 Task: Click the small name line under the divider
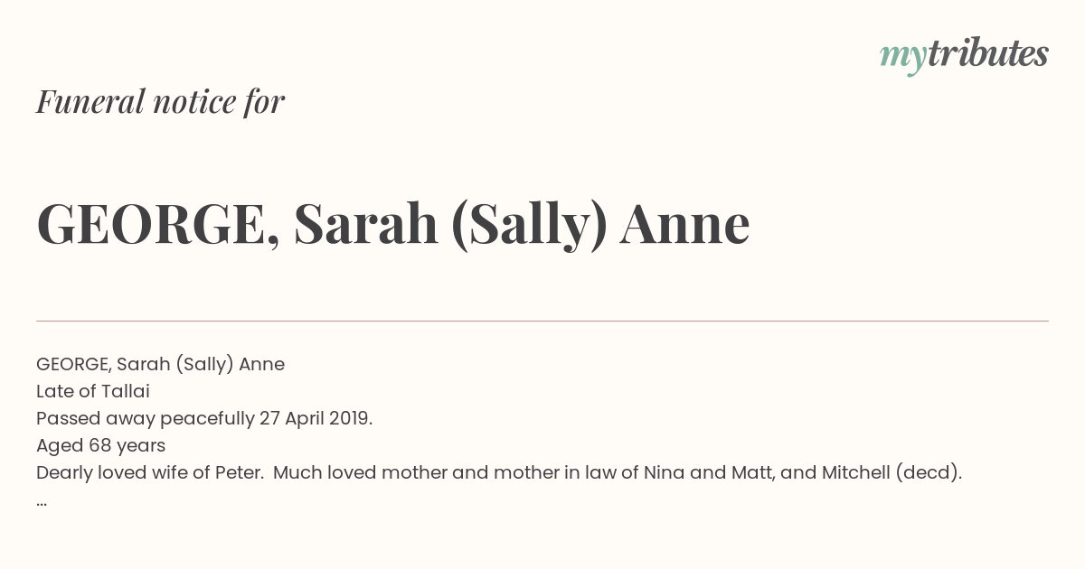(160, 364)
